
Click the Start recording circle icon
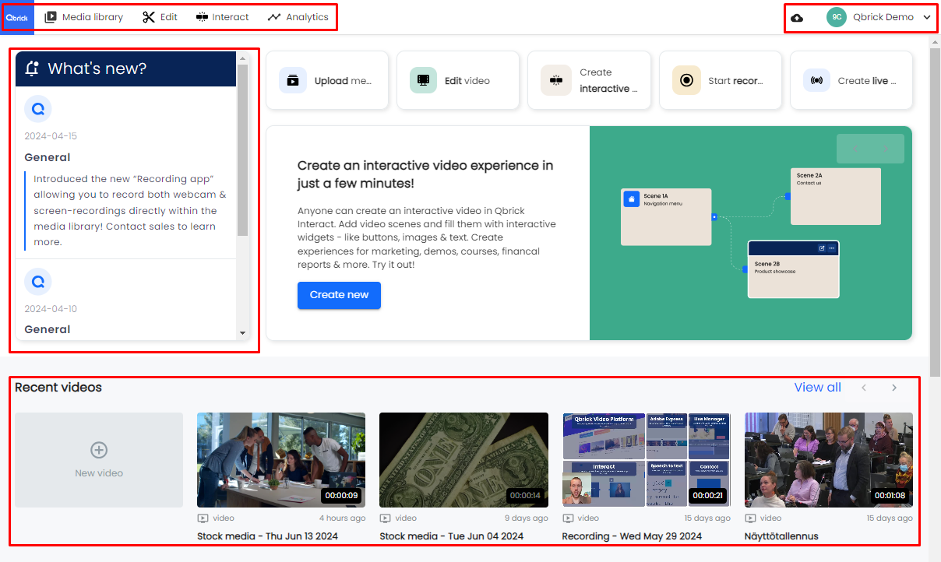pos(686,80)
